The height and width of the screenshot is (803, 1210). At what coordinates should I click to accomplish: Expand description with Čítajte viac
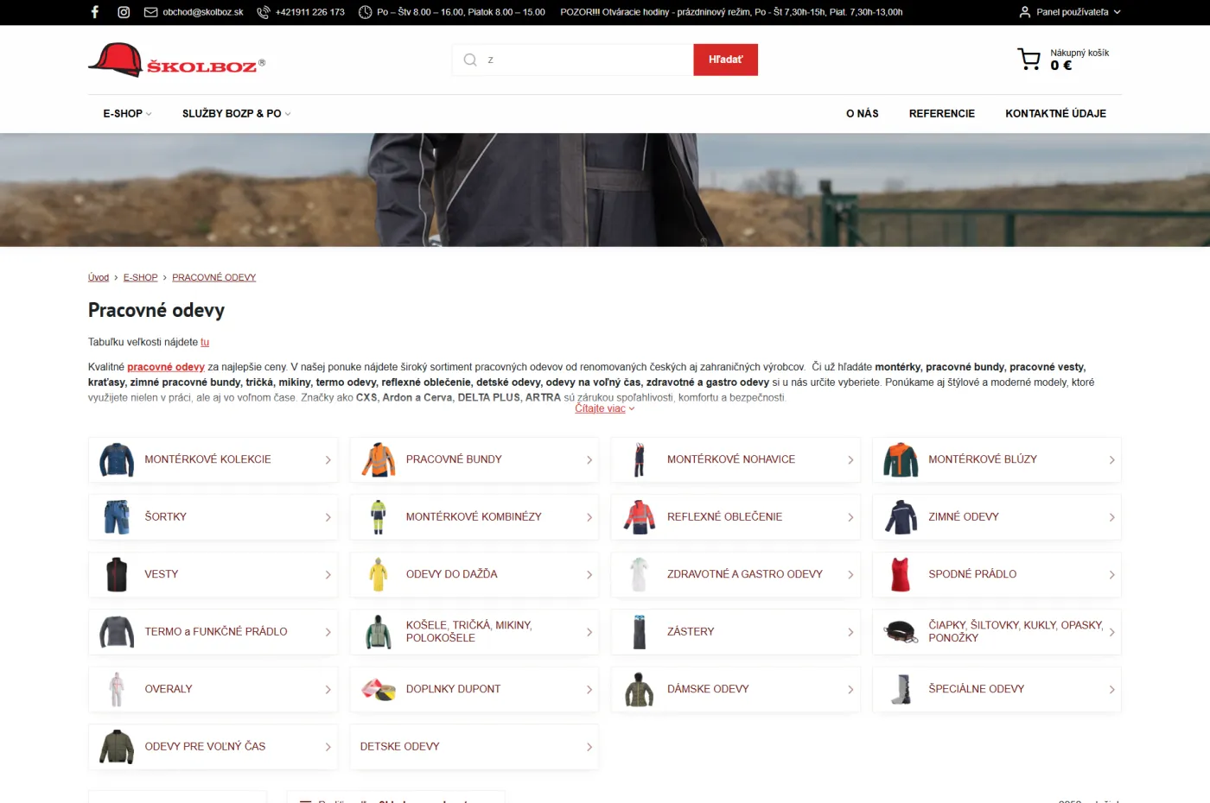605,408
